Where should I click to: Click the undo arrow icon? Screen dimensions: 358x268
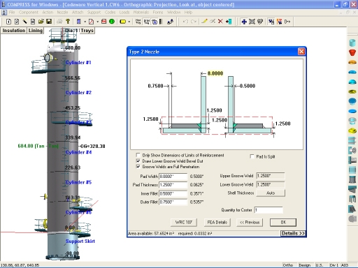pyautogui.click(x=185, y=22)
